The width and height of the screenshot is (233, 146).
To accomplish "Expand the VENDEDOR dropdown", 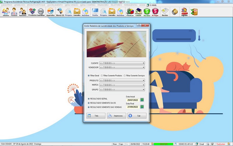I will pyautogui.click(x=144, y=67).
